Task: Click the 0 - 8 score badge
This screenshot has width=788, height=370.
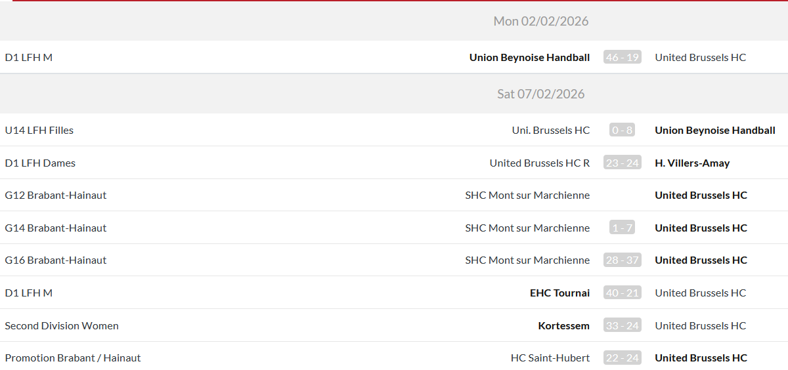Action: [622, 130]
